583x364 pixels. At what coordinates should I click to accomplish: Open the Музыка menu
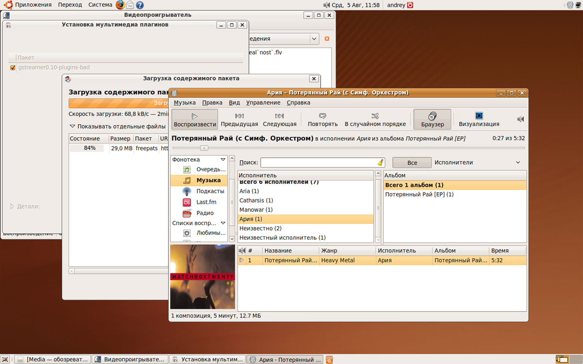click(x=185, y=102)
